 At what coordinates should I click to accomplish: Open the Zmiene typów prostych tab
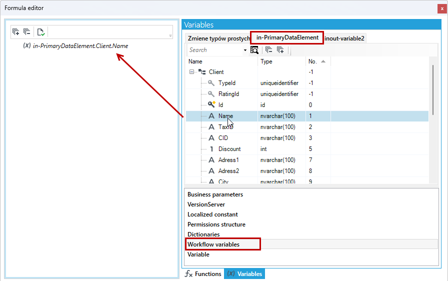pyautogui.click(x=218, y=38)
